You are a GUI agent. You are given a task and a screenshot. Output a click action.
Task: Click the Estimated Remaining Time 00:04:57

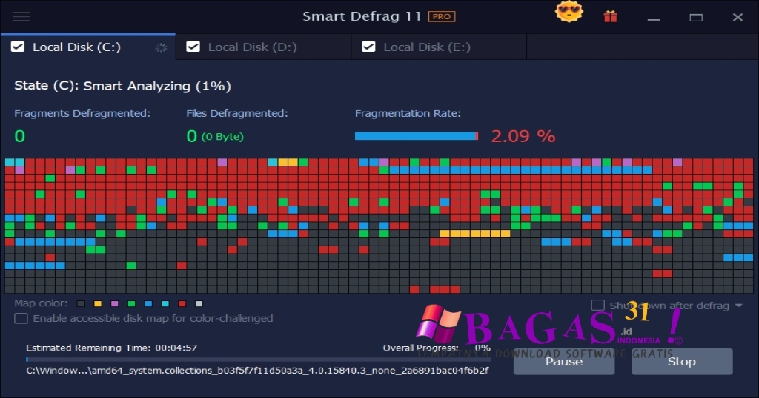(111, 348)
